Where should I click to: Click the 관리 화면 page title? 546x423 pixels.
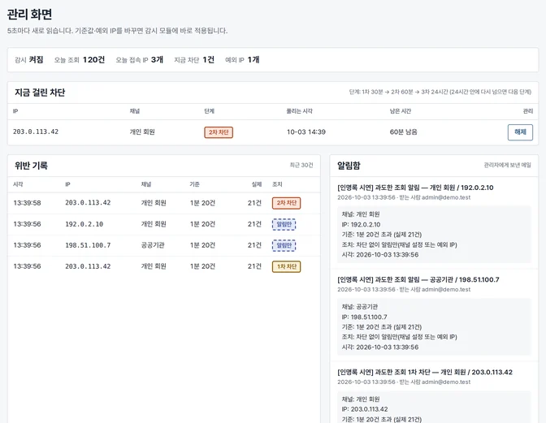click(x=29, y=15)
